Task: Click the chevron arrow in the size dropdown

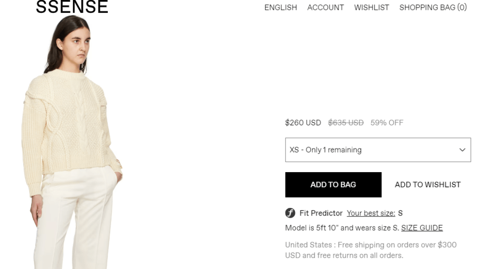Action: [462, 150]
